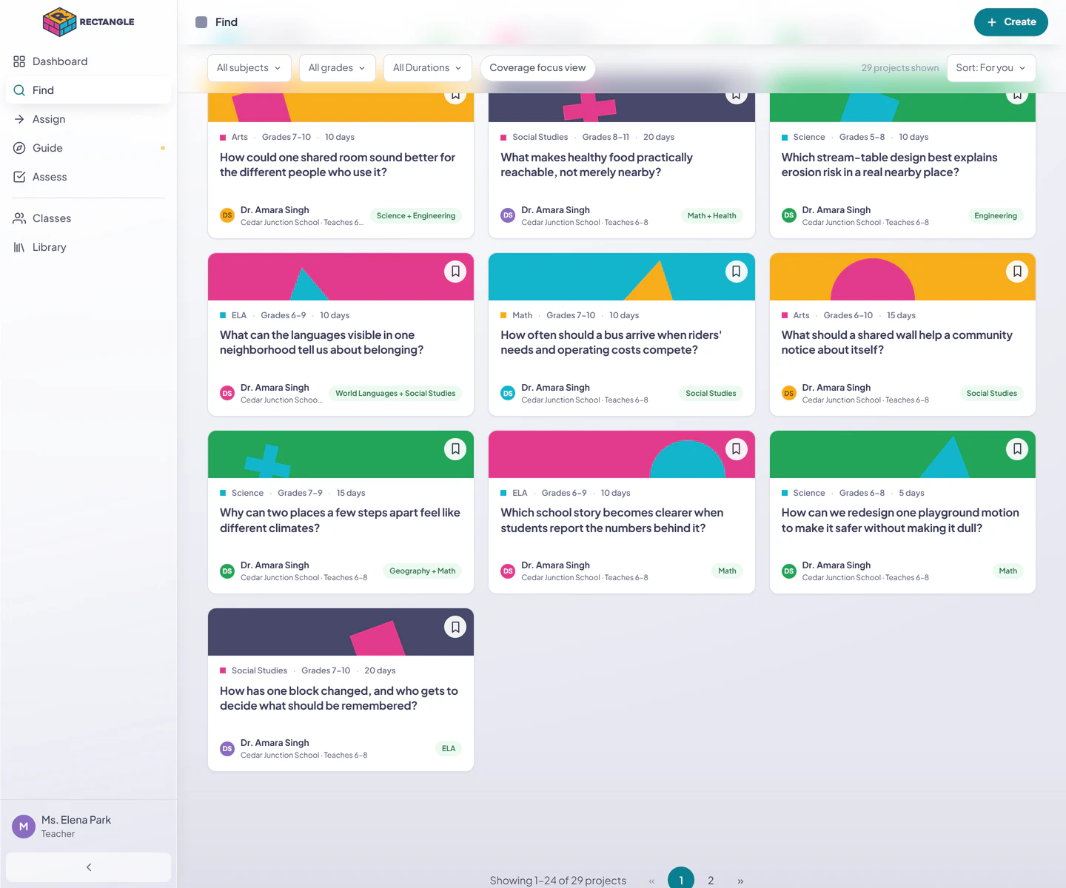Select current page 1 button
This screenshot has width=1066, height=888.
(681, 879)
